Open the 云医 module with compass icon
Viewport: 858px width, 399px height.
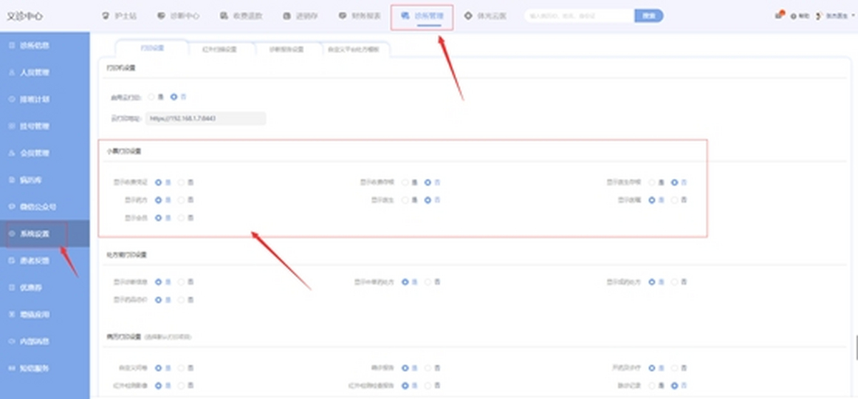pyautogui.click(x=485, y=15)
